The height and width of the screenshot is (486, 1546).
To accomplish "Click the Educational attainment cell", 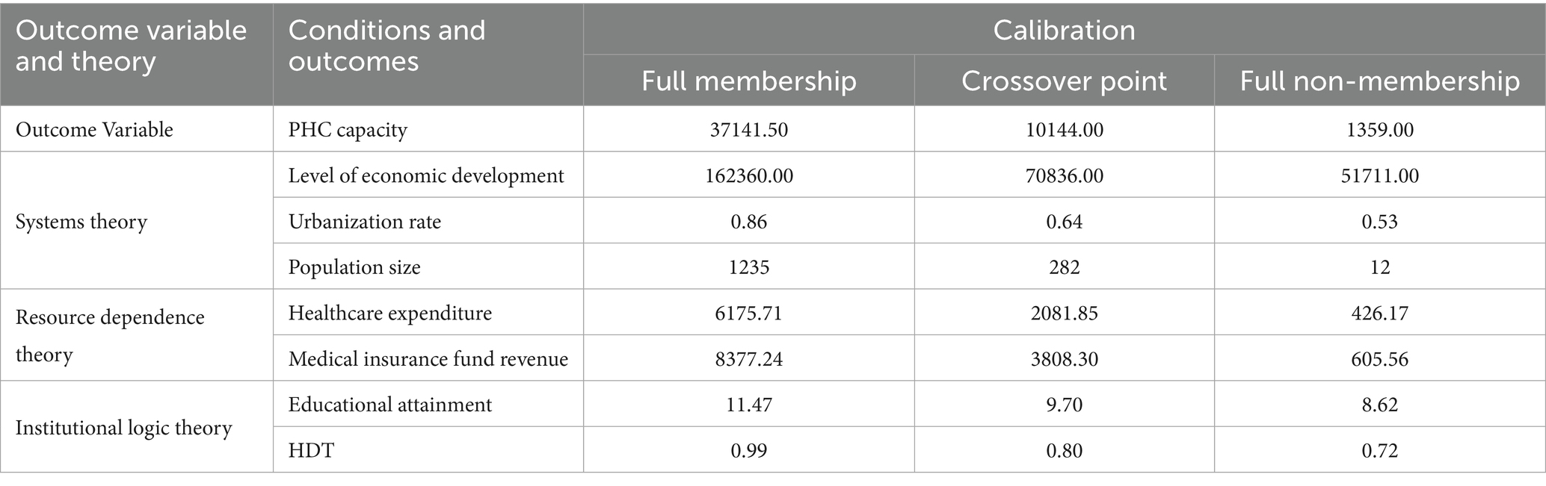I will click(x=390, y=405).
